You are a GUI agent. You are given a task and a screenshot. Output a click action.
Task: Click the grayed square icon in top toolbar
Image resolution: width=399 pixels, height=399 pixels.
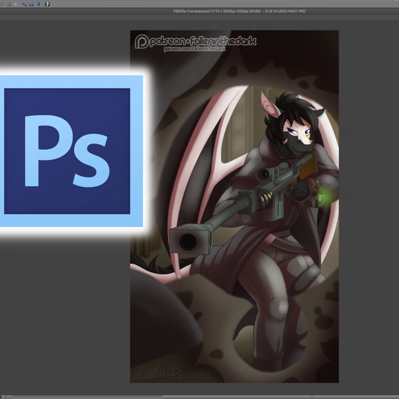click(x=16, y=4)
